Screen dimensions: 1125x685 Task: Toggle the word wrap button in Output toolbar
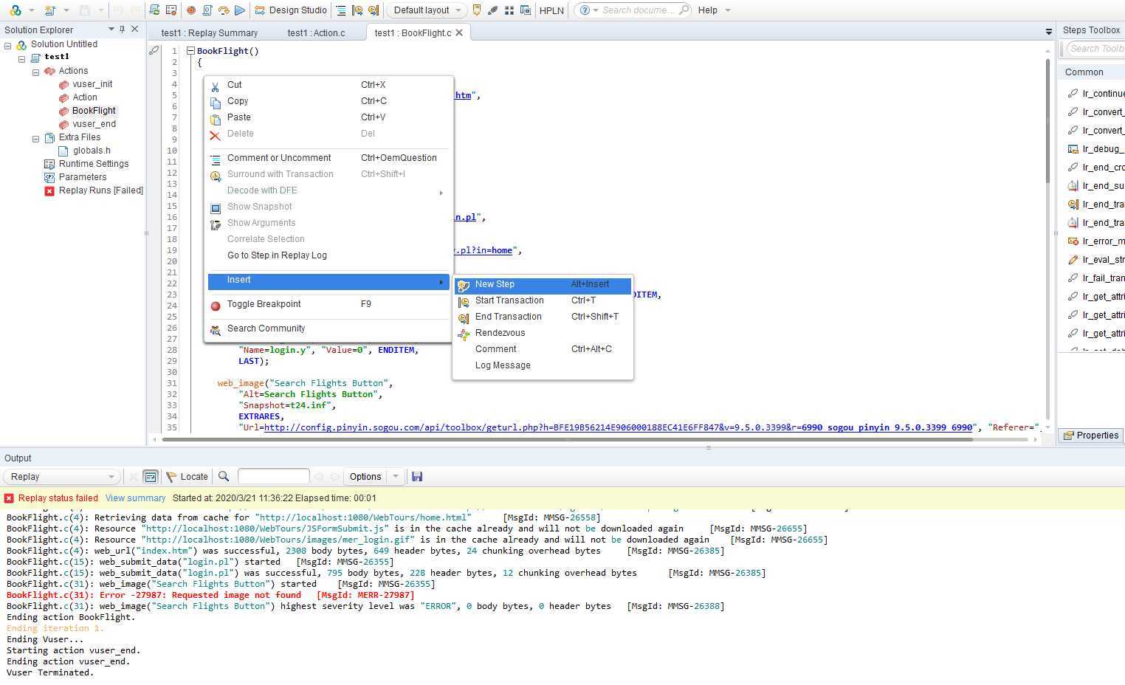pyautogui.click(x=151, y=477)
